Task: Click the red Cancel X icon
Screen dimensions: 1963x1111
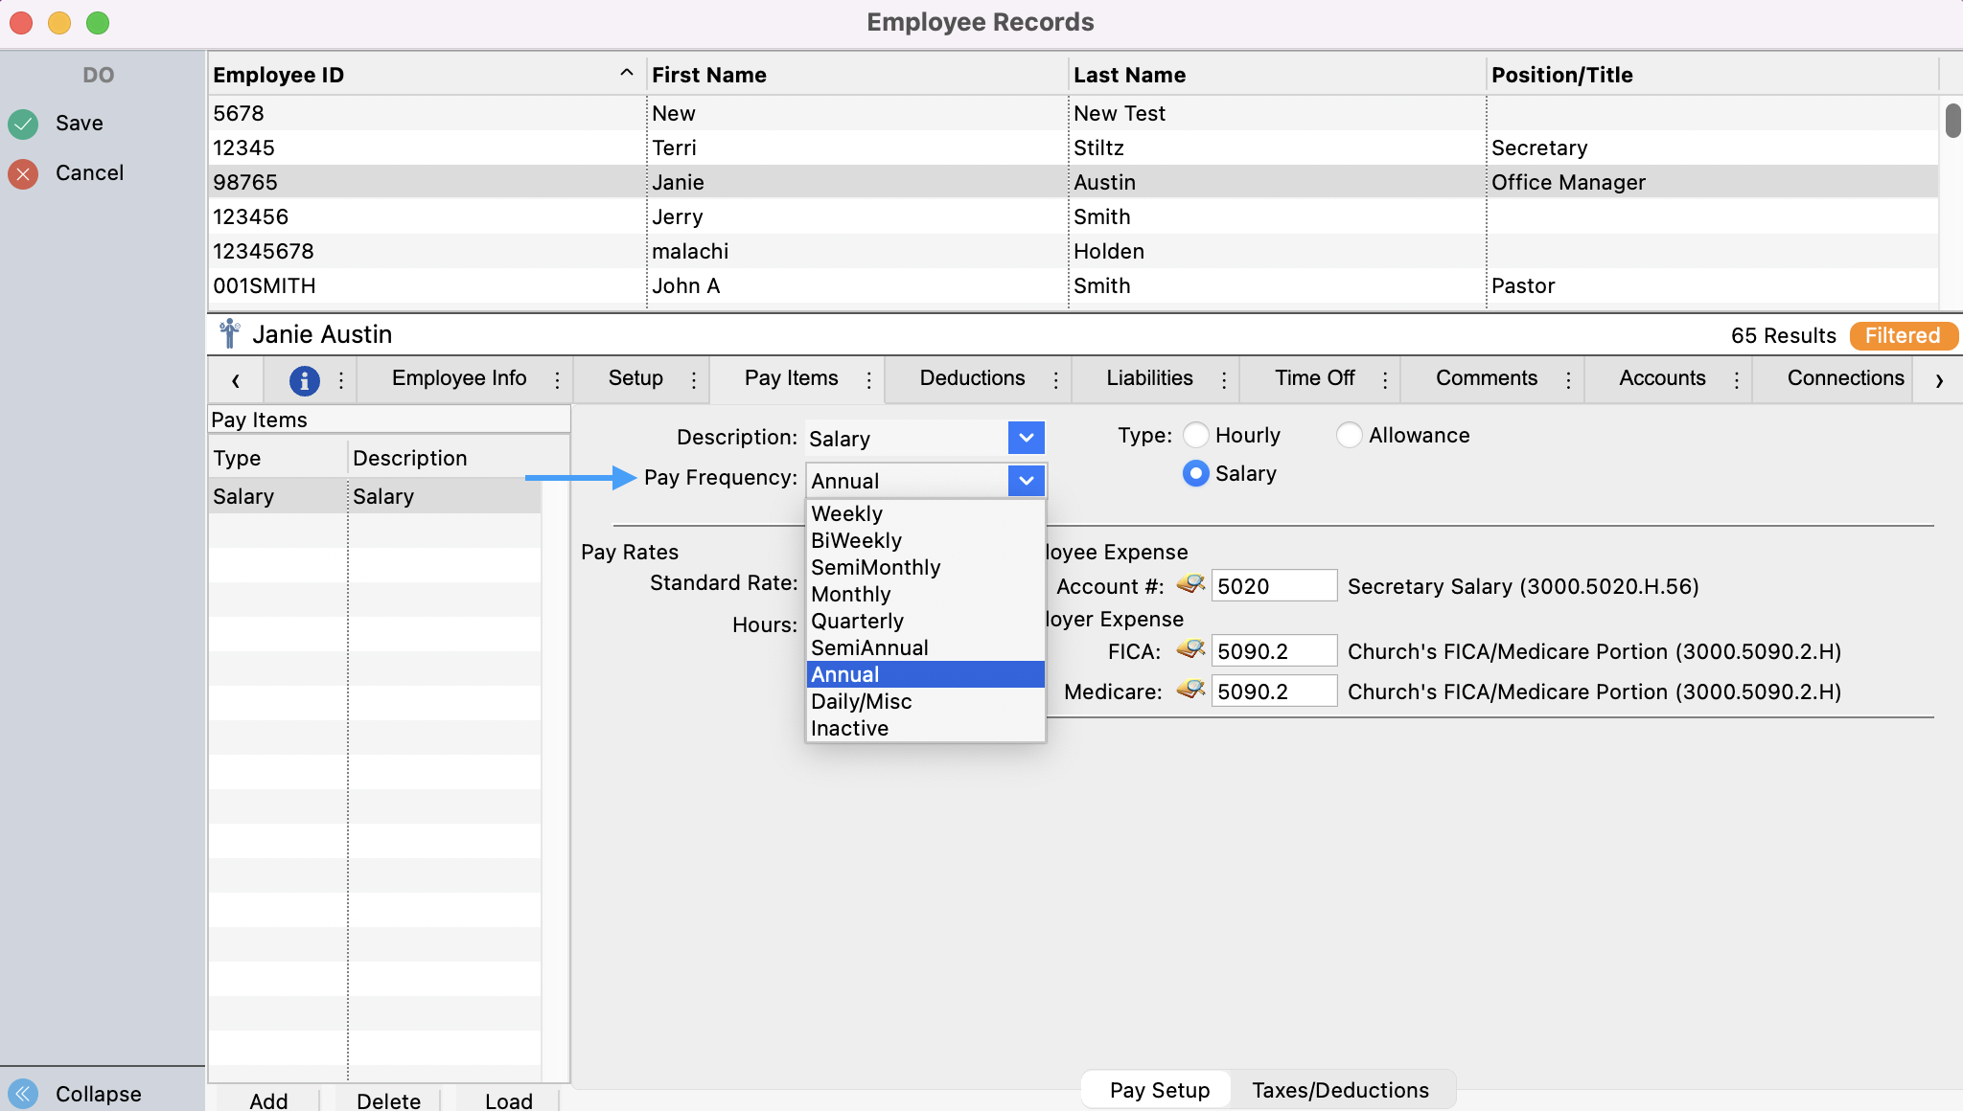Action: pos(23,173)
